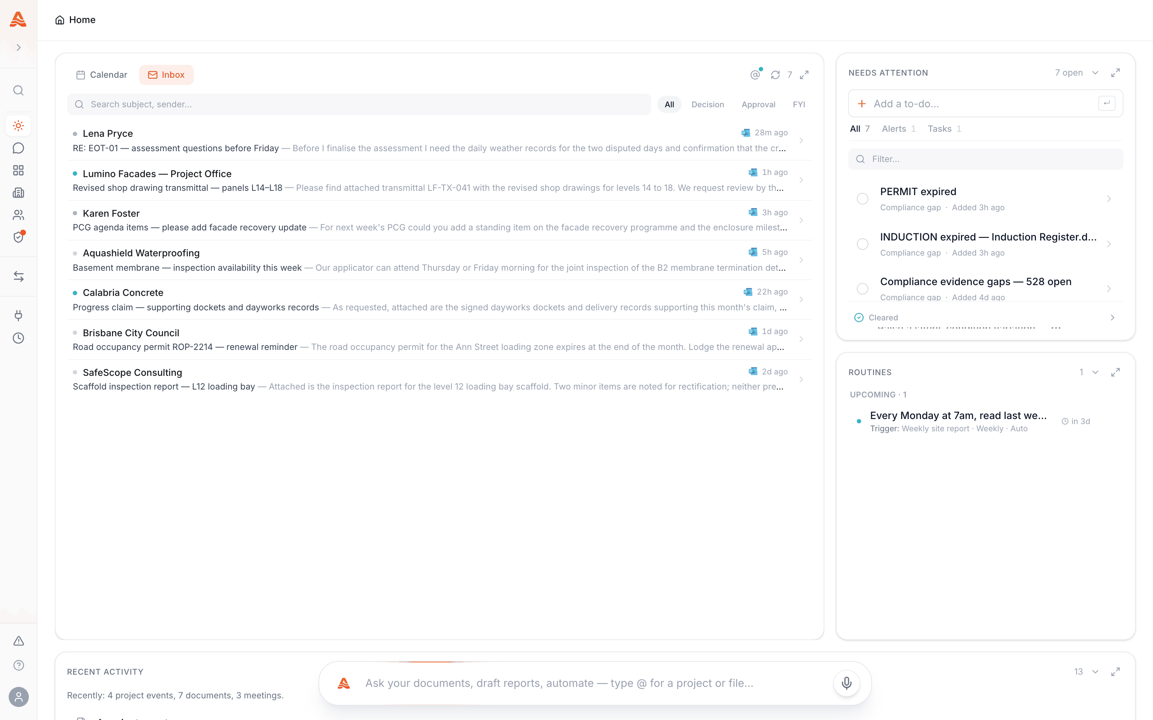The image size is (1153, 720).
Task: Select the All inbox filter
Action: point(669,104)
